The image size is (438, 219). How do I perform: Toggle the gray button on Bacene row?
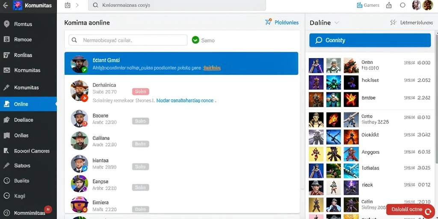(140, 121)
